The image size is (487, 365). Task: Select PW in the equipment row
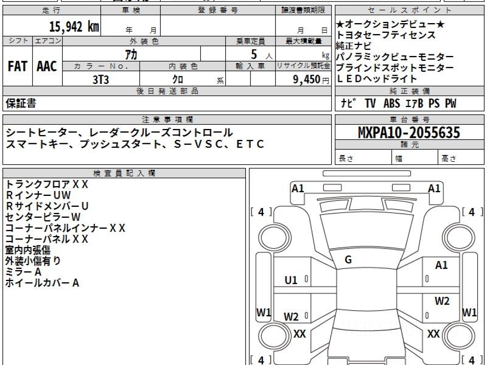pos(450,103)
